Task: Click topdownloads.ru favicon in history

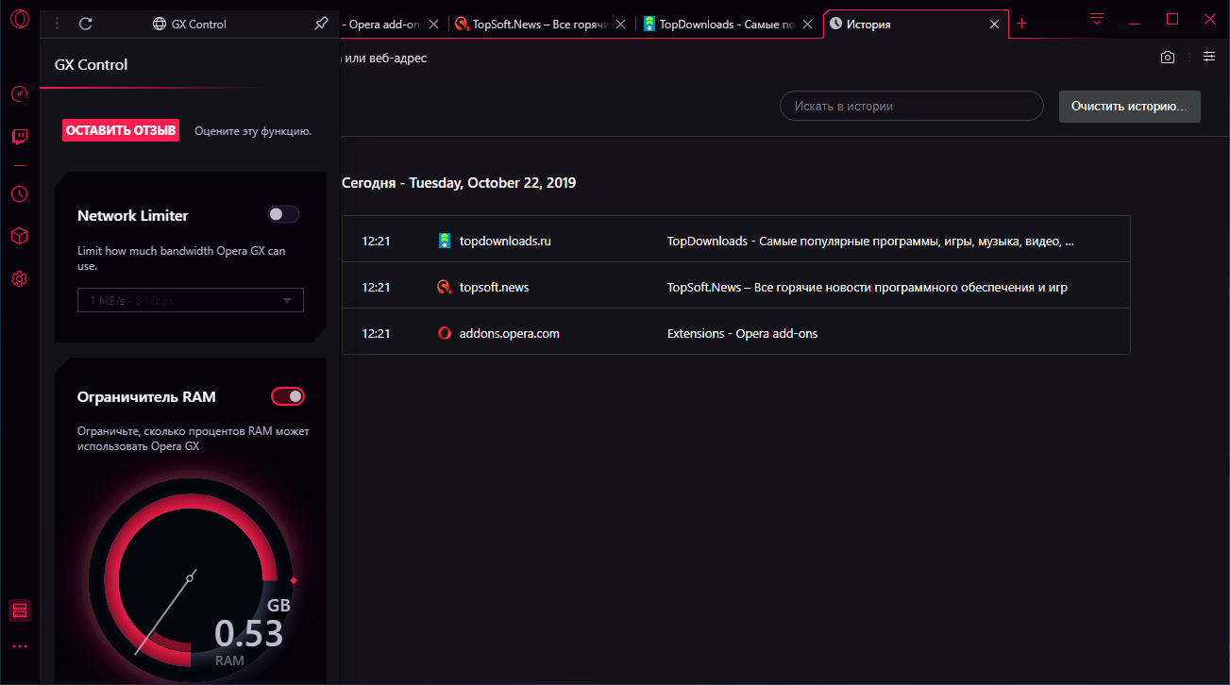Action: 445,241
